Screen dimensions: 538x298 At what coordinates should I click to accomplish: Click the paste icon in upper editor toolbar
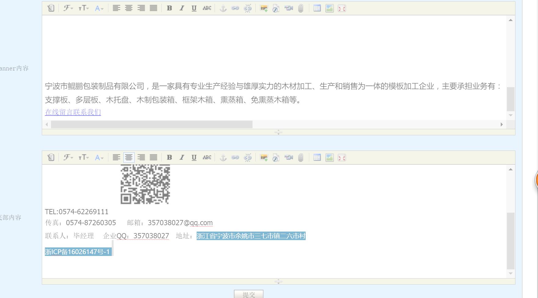pyautogui.click(x=51, y=8)
